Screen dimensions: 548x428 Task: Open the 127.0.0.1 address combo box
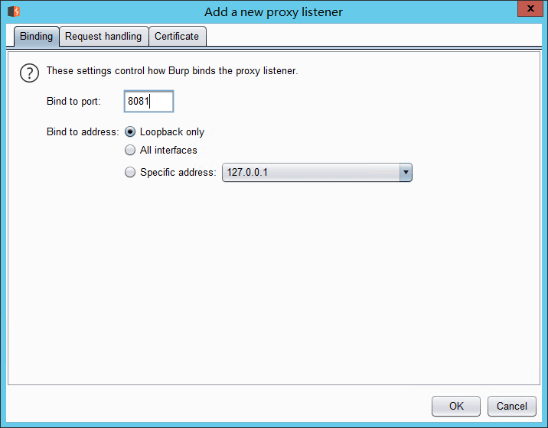click(317, 173)
